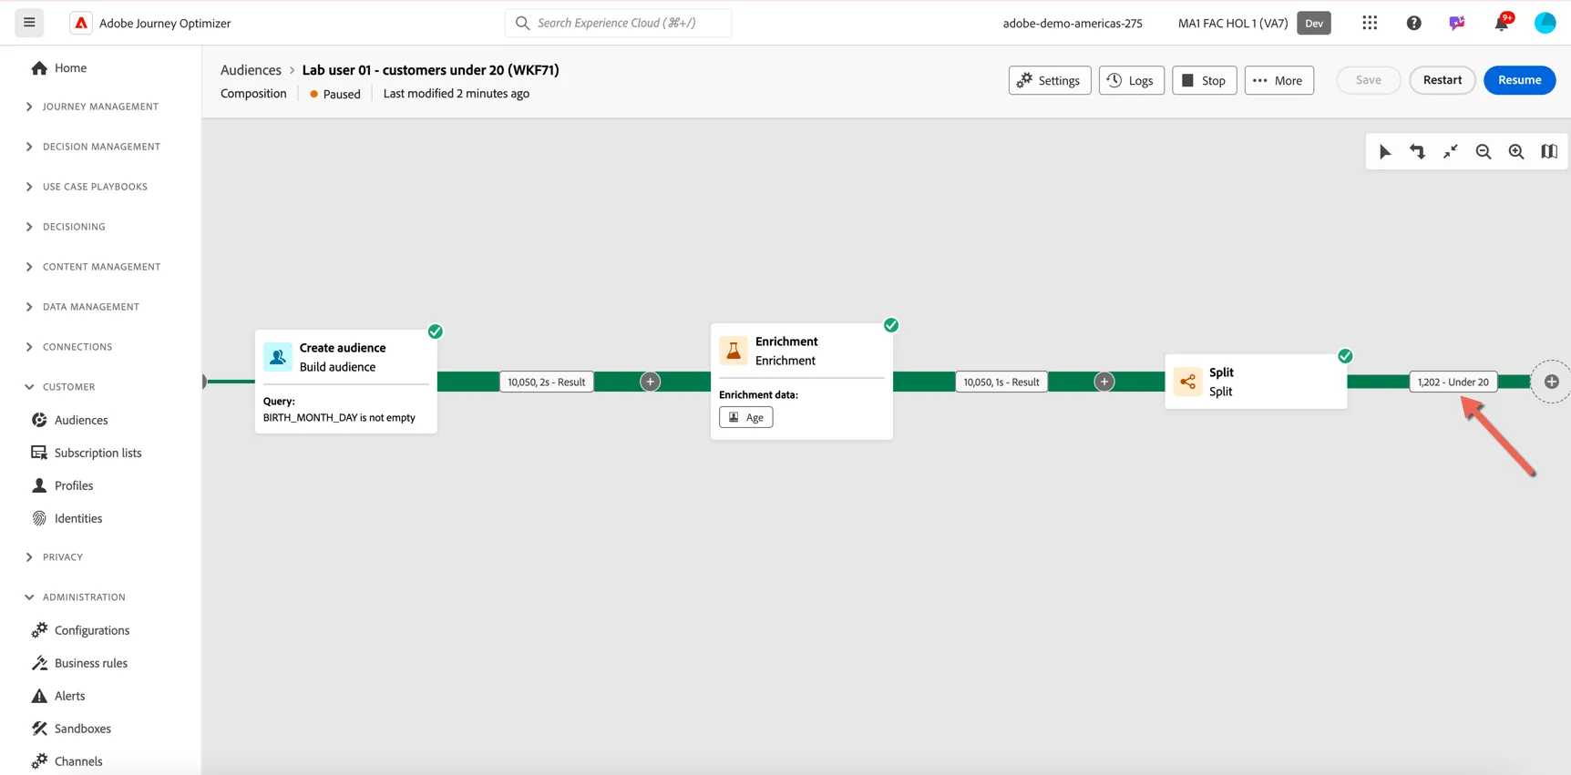Open the user profile avatar

click(x=1545, y=23)
